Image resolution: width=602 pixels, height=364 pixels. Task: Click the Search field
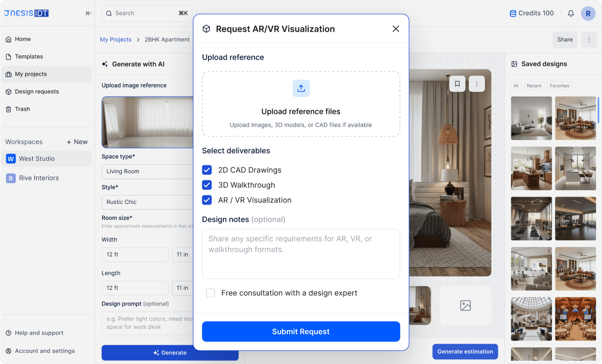[147, 13]
